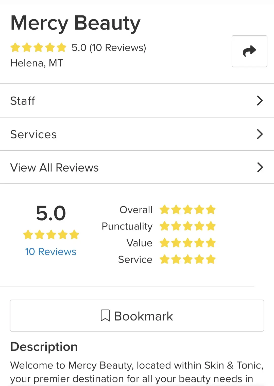The width and height of the screenshot is (274, 386).
Task: Click the Value rating stars
Action: point(187,243)
